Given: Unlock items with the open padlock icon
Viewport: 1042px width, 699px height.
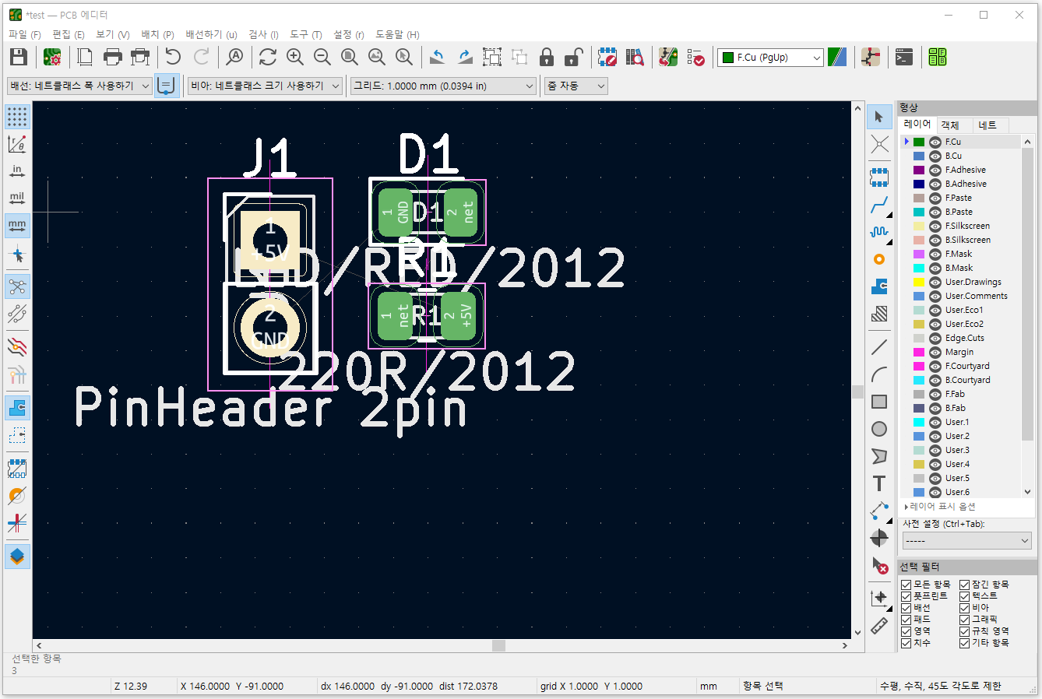Looking at the screenshot, I should (x=574, y=57).
